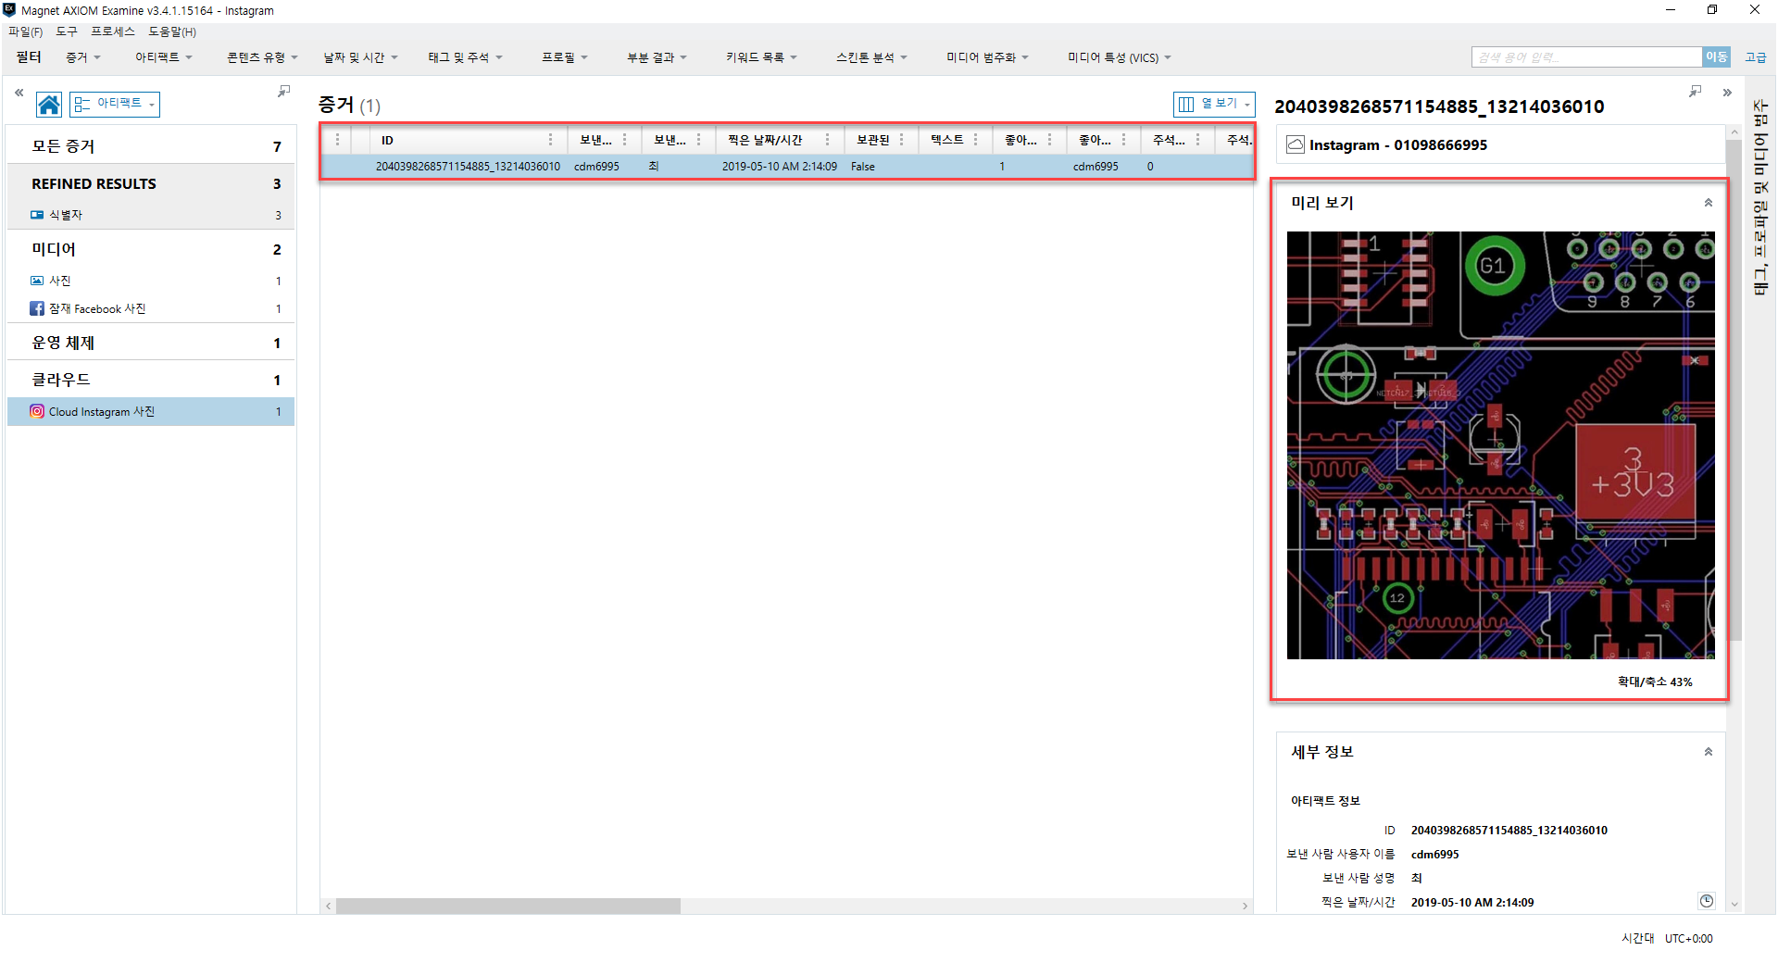Viewport: 1778px width, 963px height.
Task: Select REFINED RESULTS group
Action: [x=151, y=183]
